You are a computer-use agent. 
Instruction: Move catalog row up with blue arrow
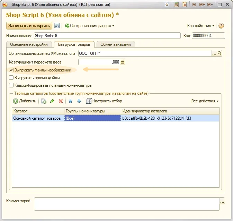(x=71, y=101)
